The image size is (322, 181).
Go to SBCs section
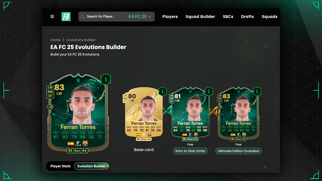228,17
